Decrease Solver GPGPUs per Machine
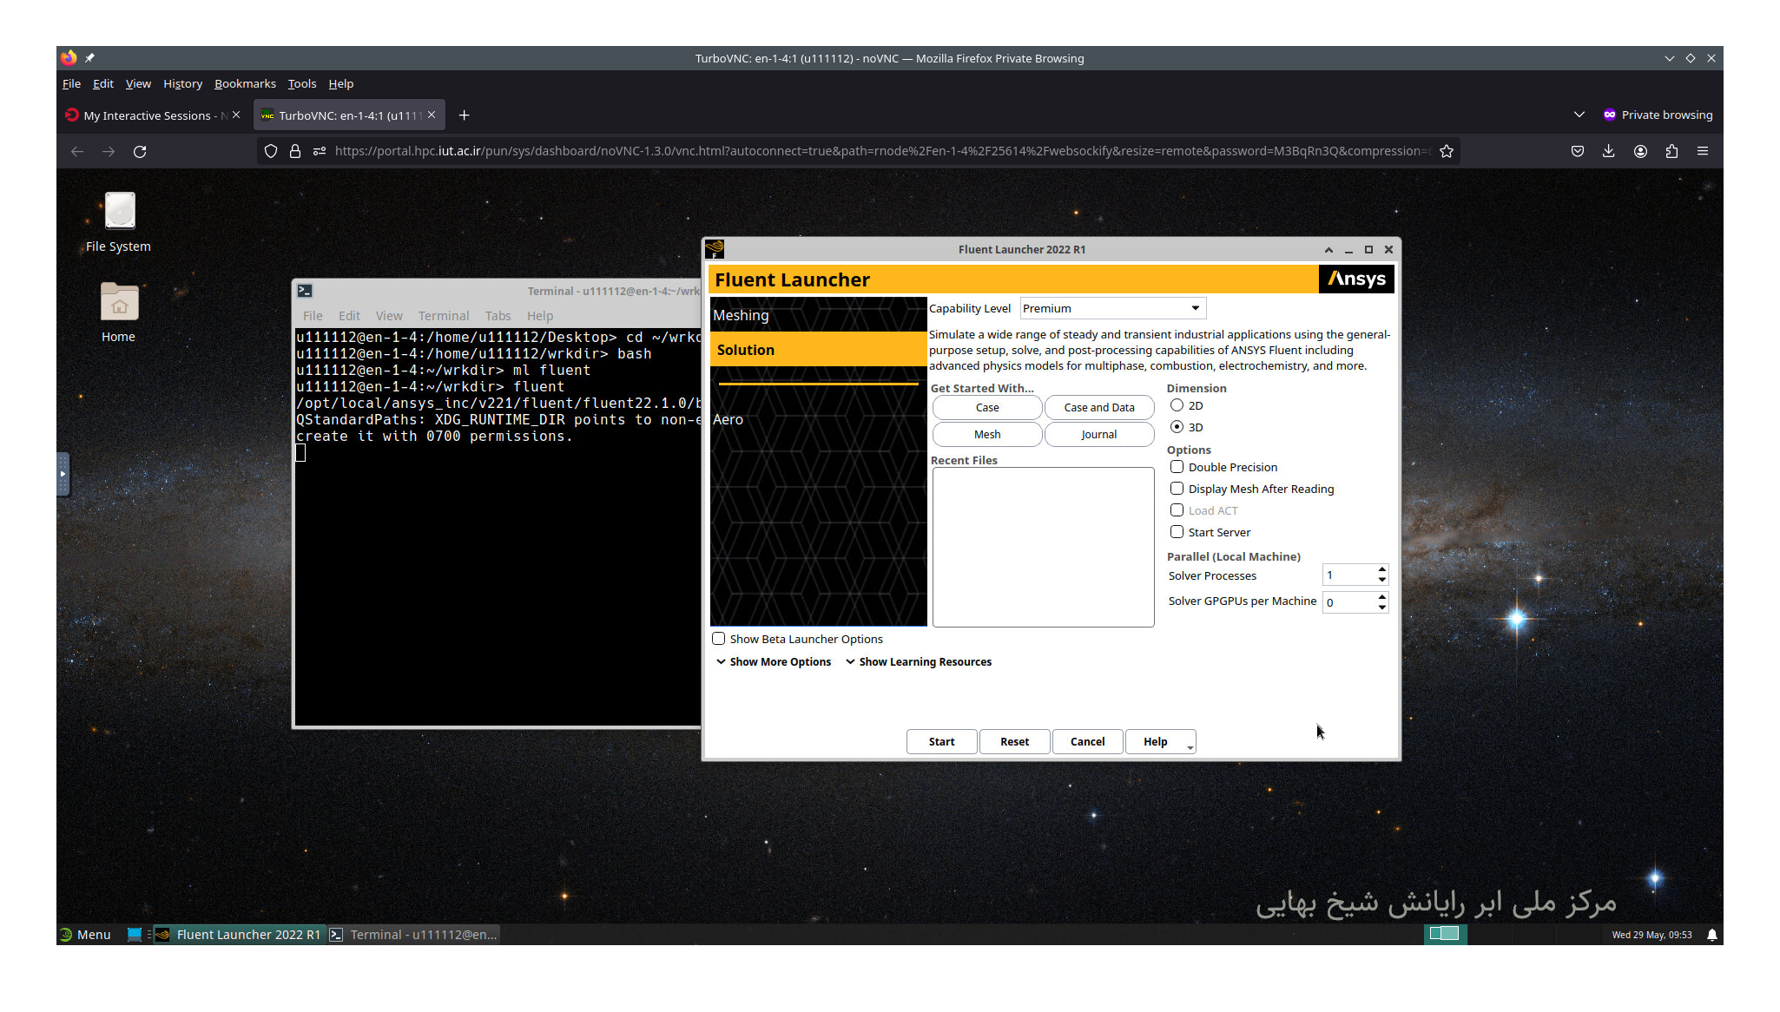 (1382, 608)
